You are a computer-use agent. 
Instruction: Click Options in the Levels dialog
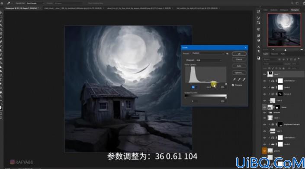(x=239, y=73)
